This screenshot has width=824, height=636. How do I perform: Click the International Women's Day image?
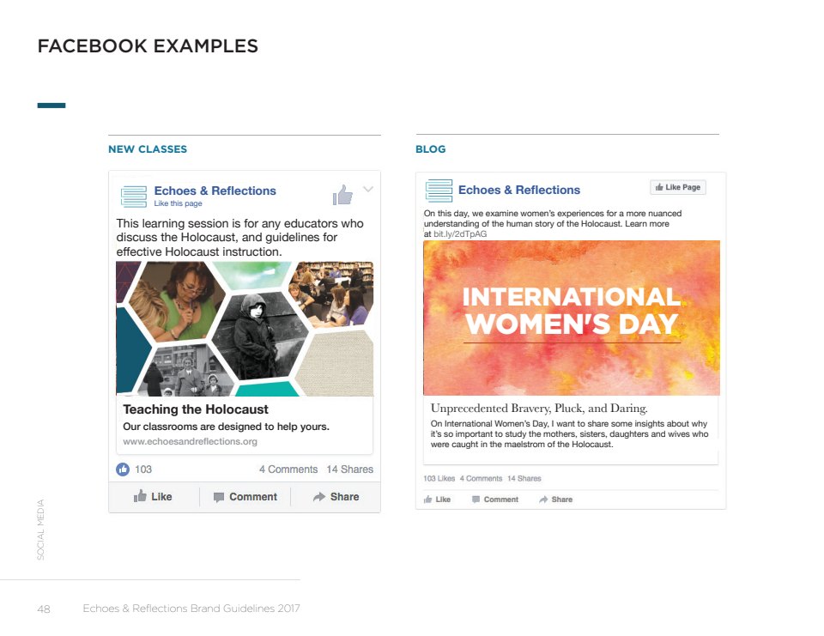(x=572, y=318)
